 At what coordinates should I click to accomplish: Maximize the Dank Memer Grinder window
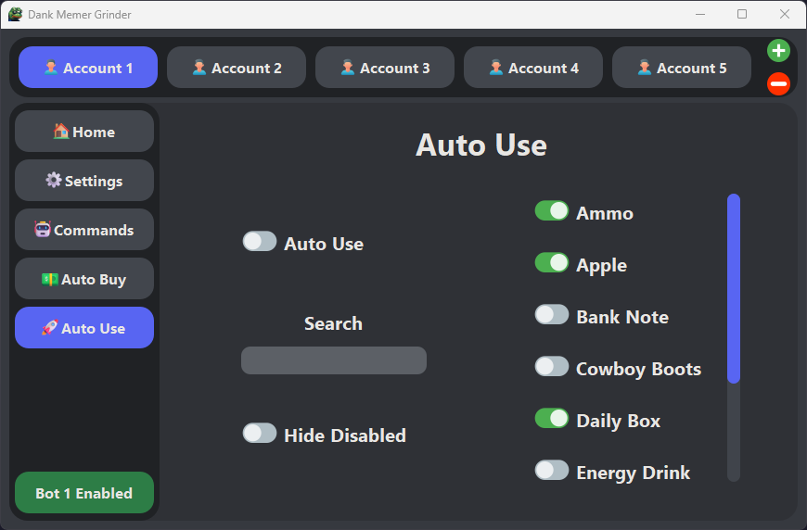[x=742, y=15]
